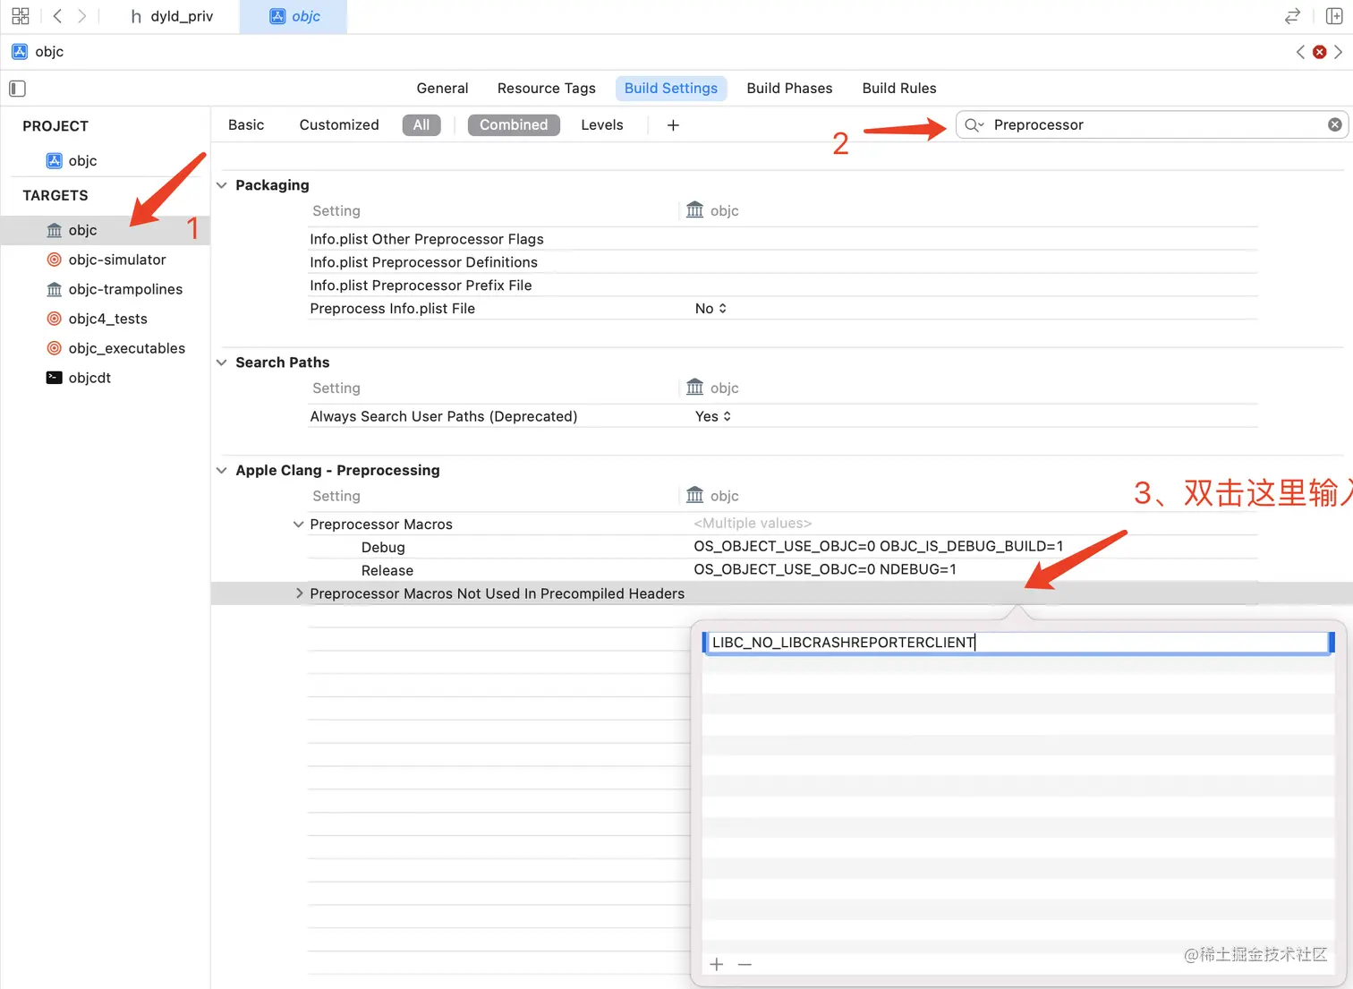Switch to the dyld_priv header tab
Viewport: 1353px width, 989px height.
172,16
